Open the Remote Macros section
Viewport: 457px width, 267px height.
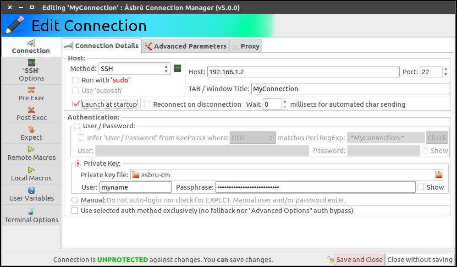(x=31, y=154)
